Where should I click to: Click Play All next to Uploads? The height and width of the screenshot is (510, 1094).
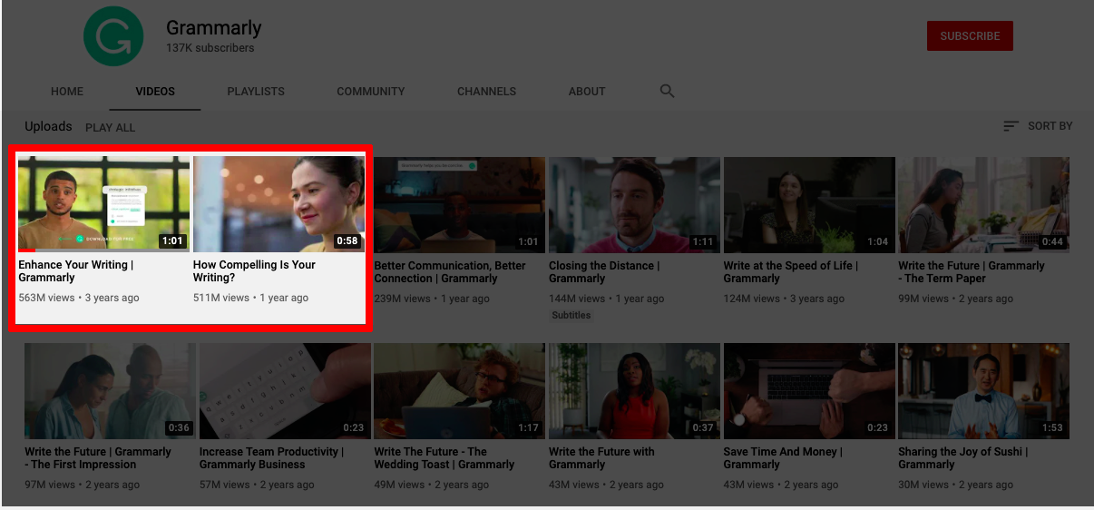click(x=110, y=128)
